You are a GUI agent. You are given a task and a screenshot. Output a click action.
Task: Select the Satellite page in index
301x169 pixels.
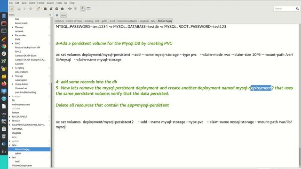click(19, 64)
